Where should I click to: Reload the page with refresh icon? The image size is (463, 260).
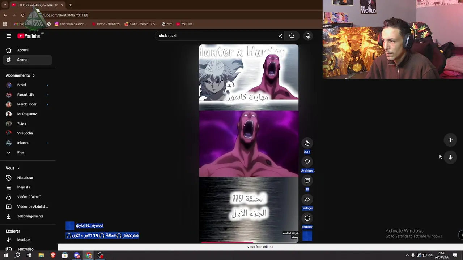click(x=22, y=15)
